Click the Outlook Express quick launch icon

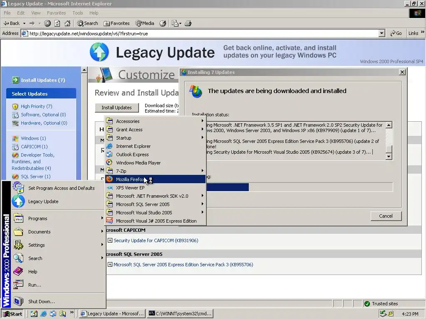[x=53, y=314]
